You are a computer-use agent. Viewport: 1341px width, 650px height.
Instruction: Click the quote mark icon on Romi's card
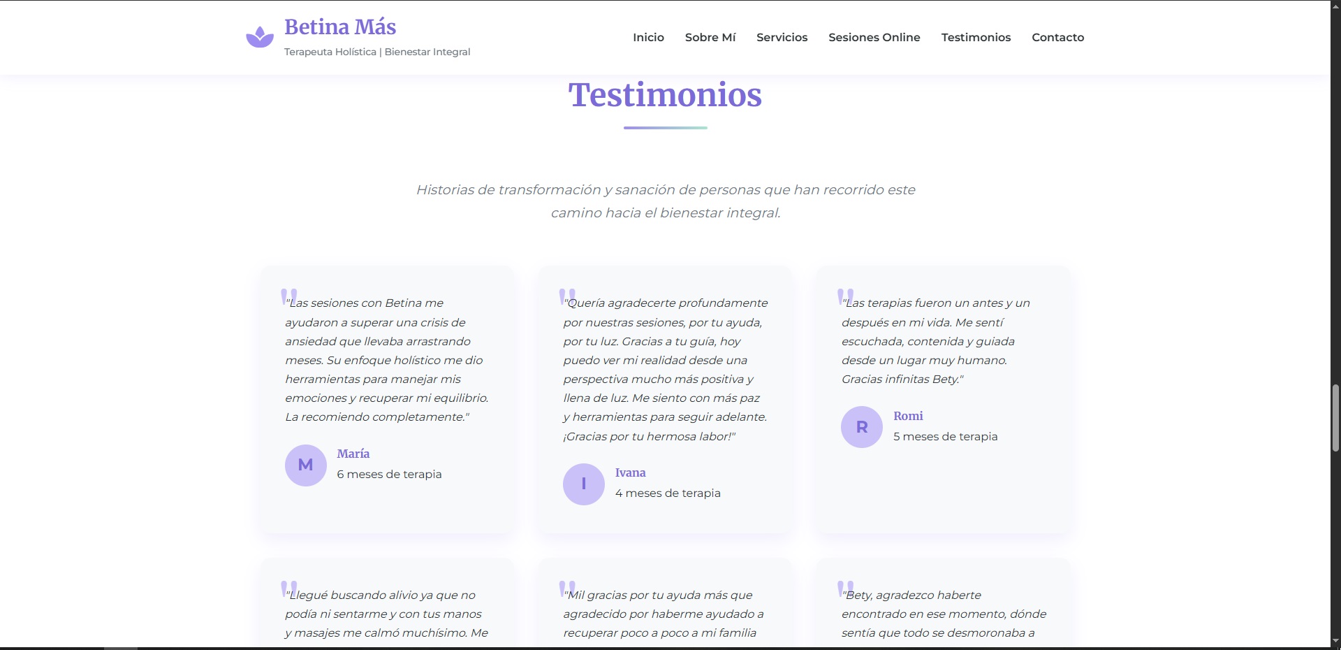click(x=846, y=296)
